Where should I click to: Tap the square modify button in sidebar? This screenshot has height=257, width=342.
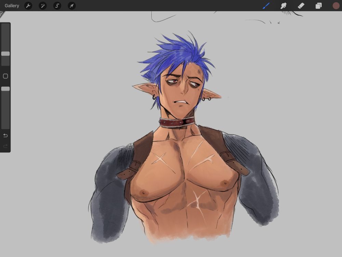pos(5,76)
